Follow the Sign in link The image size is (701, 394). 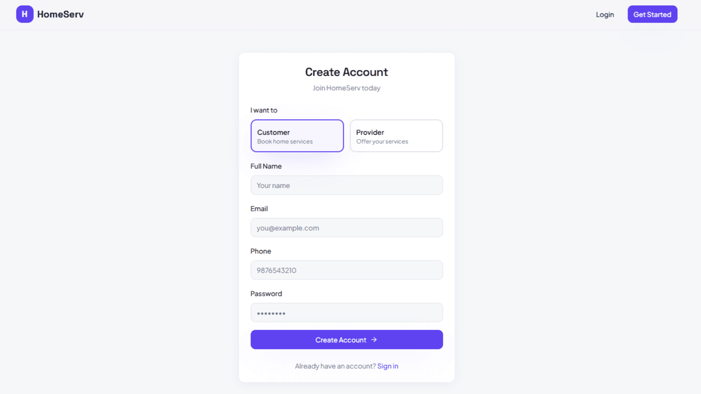click(x=387, y=366)
